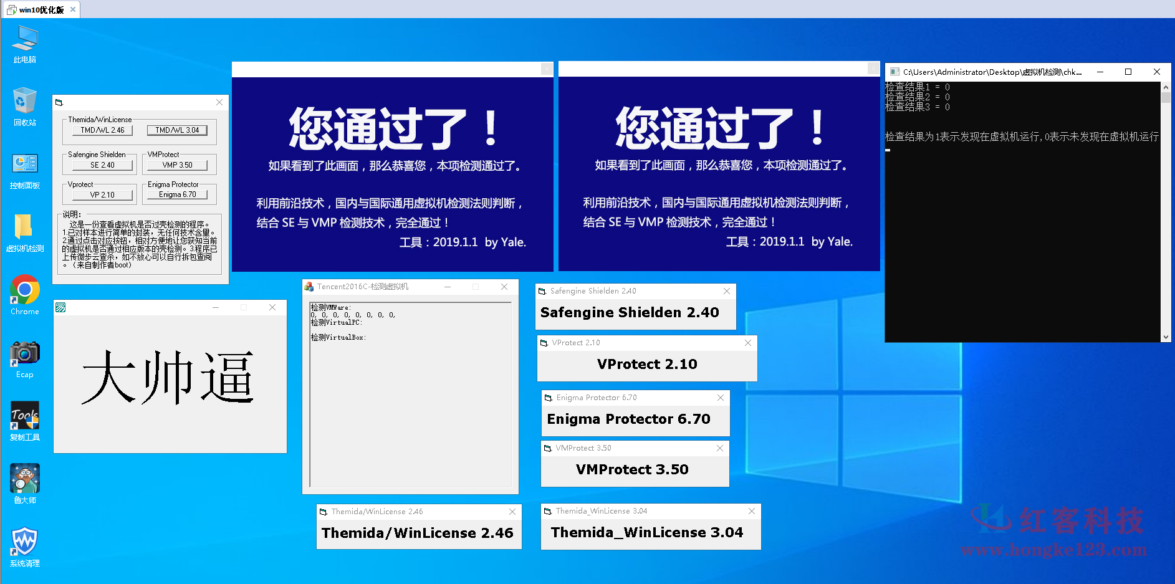This screenshot has width=1175, height=584.
Task: Click the TMD/WL 2.46 button
Action: coord(102,130)
